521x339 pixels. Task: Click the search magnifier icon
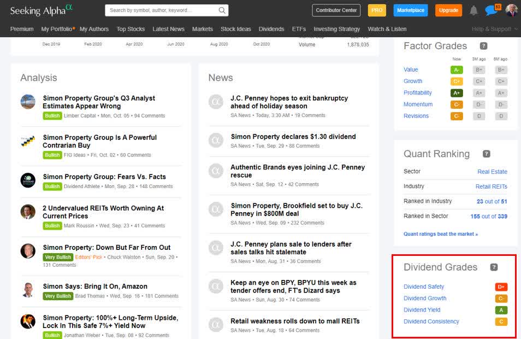[222, 10]
